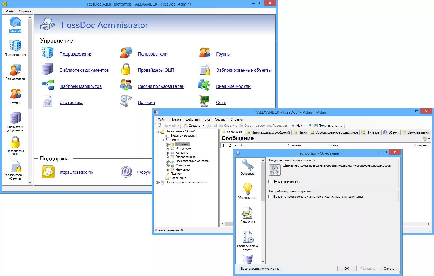Screen dimensions: 434x276
Task: Click Переслать toolbar button
Action: (277, 126)
